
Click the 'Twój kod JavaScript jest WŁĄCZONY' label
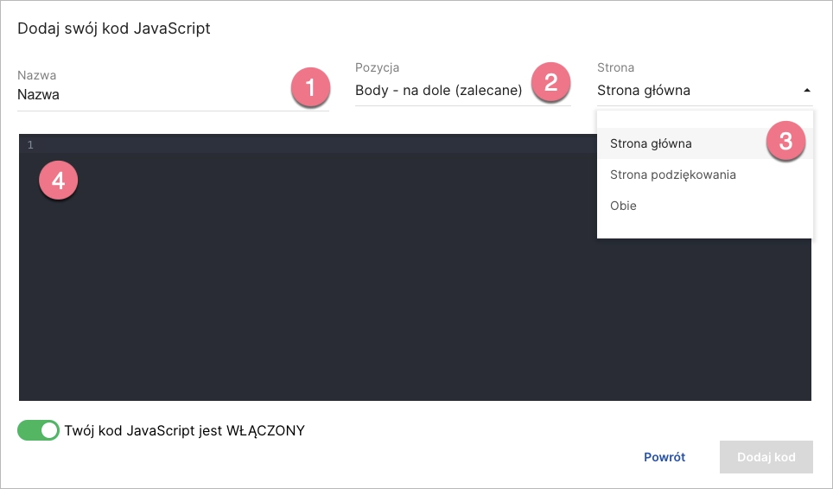tap(184, 430)
